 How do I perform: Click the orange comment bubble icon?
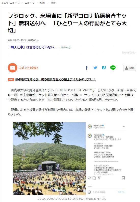(12, 68)
